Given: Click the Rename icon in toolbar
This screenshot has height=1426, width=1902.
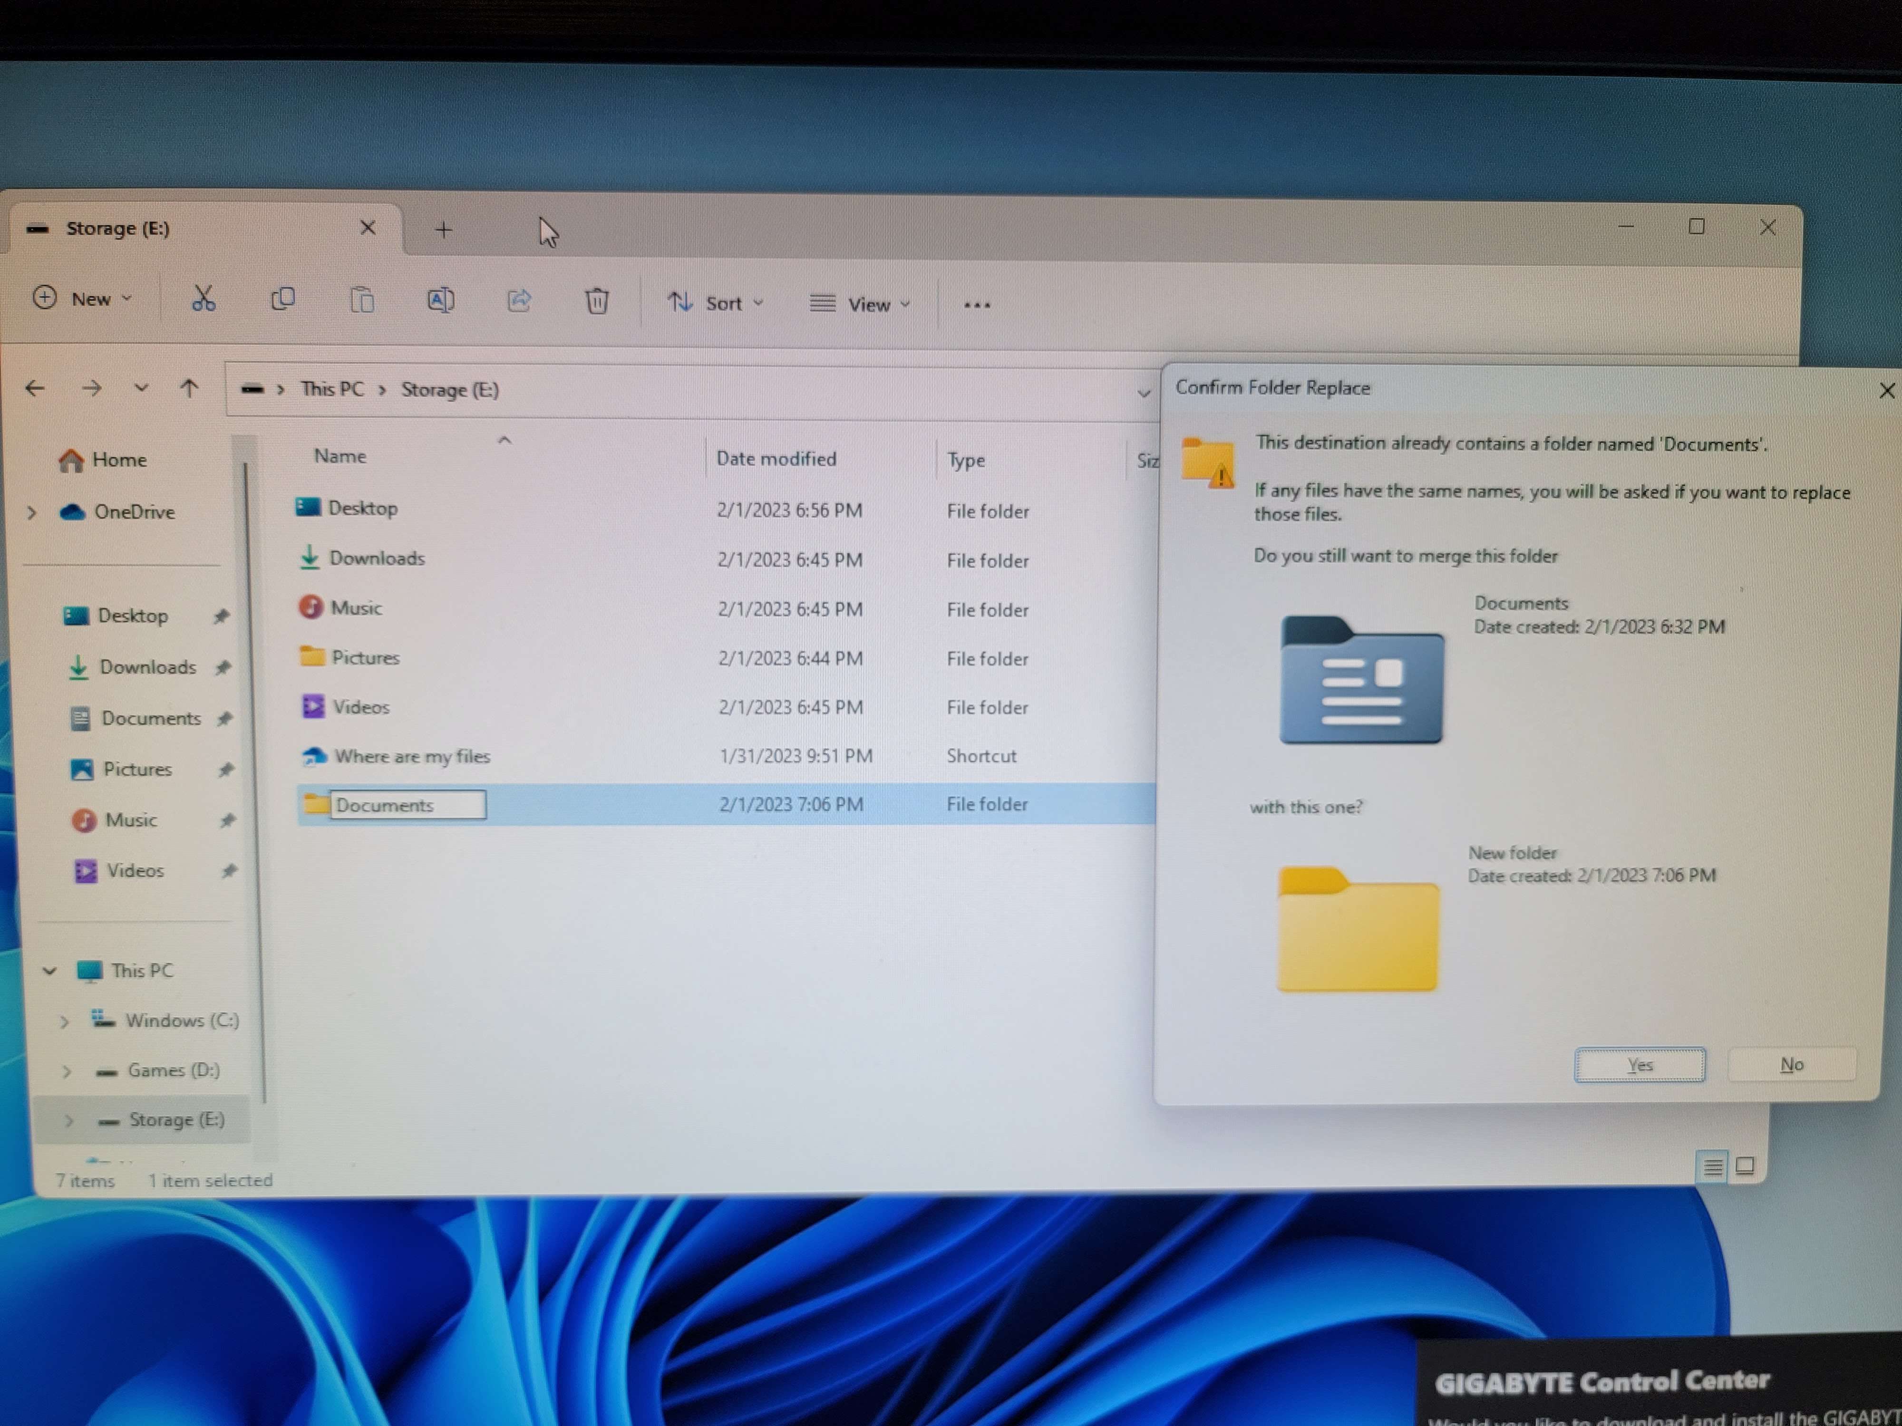Looking at the screenshot, I should 440,300.
